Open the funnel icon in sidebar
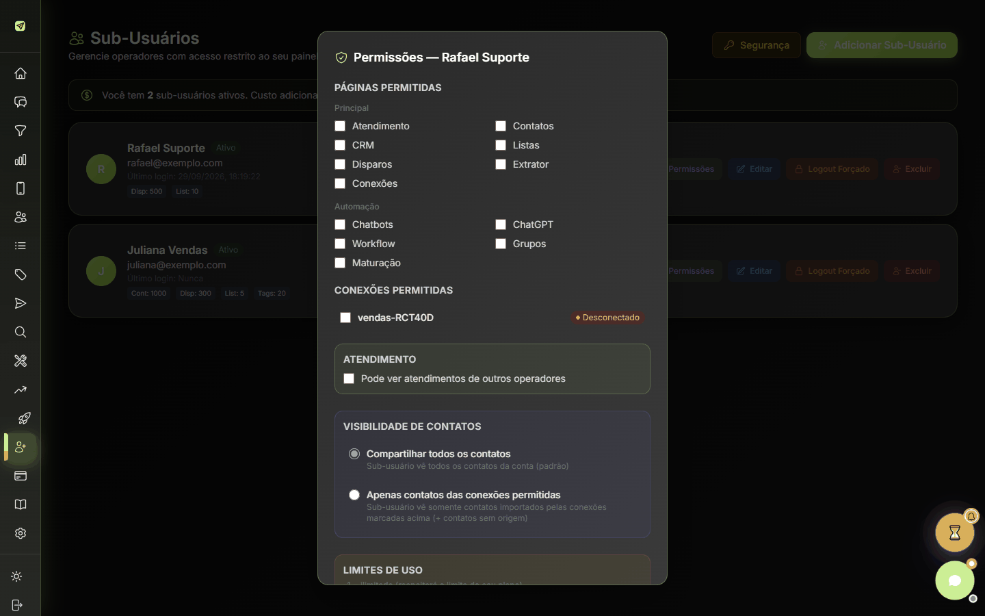 click(x=21, y=131)
